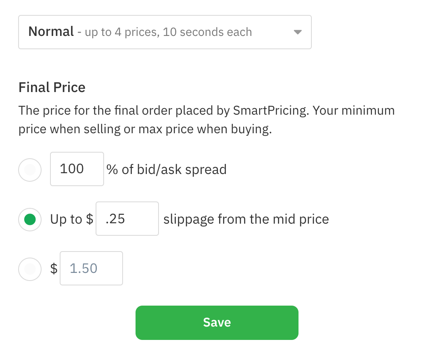Click the radio button next to $1.50
430x348 pixels.
coord(30,269)
